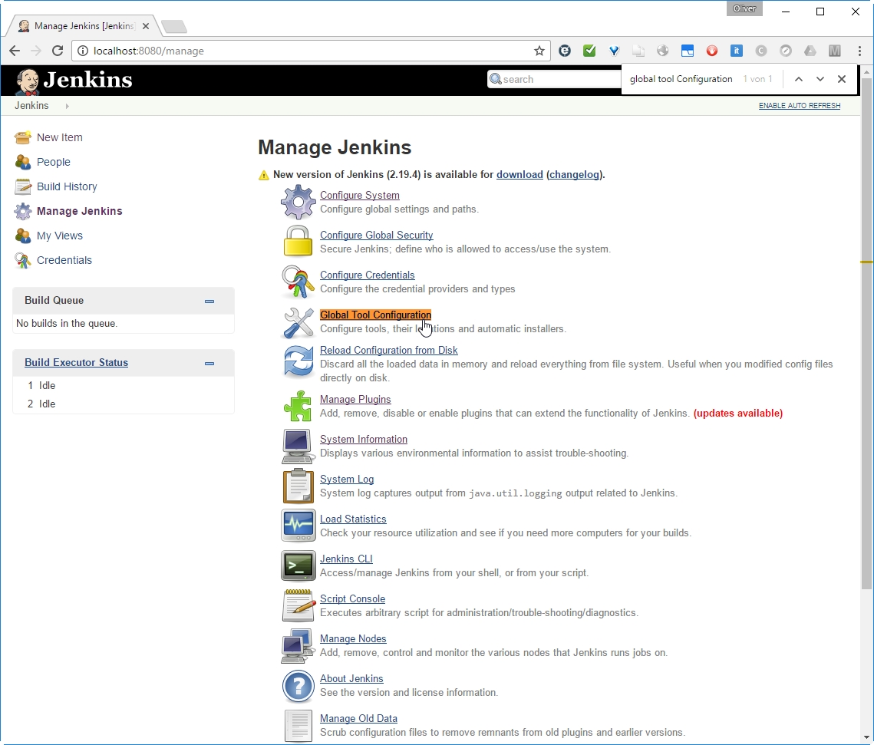874x745 pixels.
Task: Click the Reload Configuration from Disk icon
Action: click(x=298, y=361)
